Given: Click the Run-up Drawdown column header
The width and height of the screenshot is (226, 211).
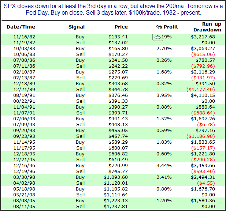Looking at the screenshot, I should 207,27.
